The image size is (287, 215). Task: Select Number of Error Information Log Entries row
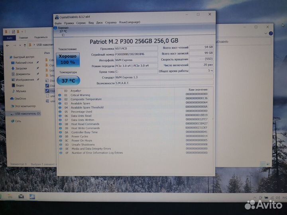coord(133,152)
